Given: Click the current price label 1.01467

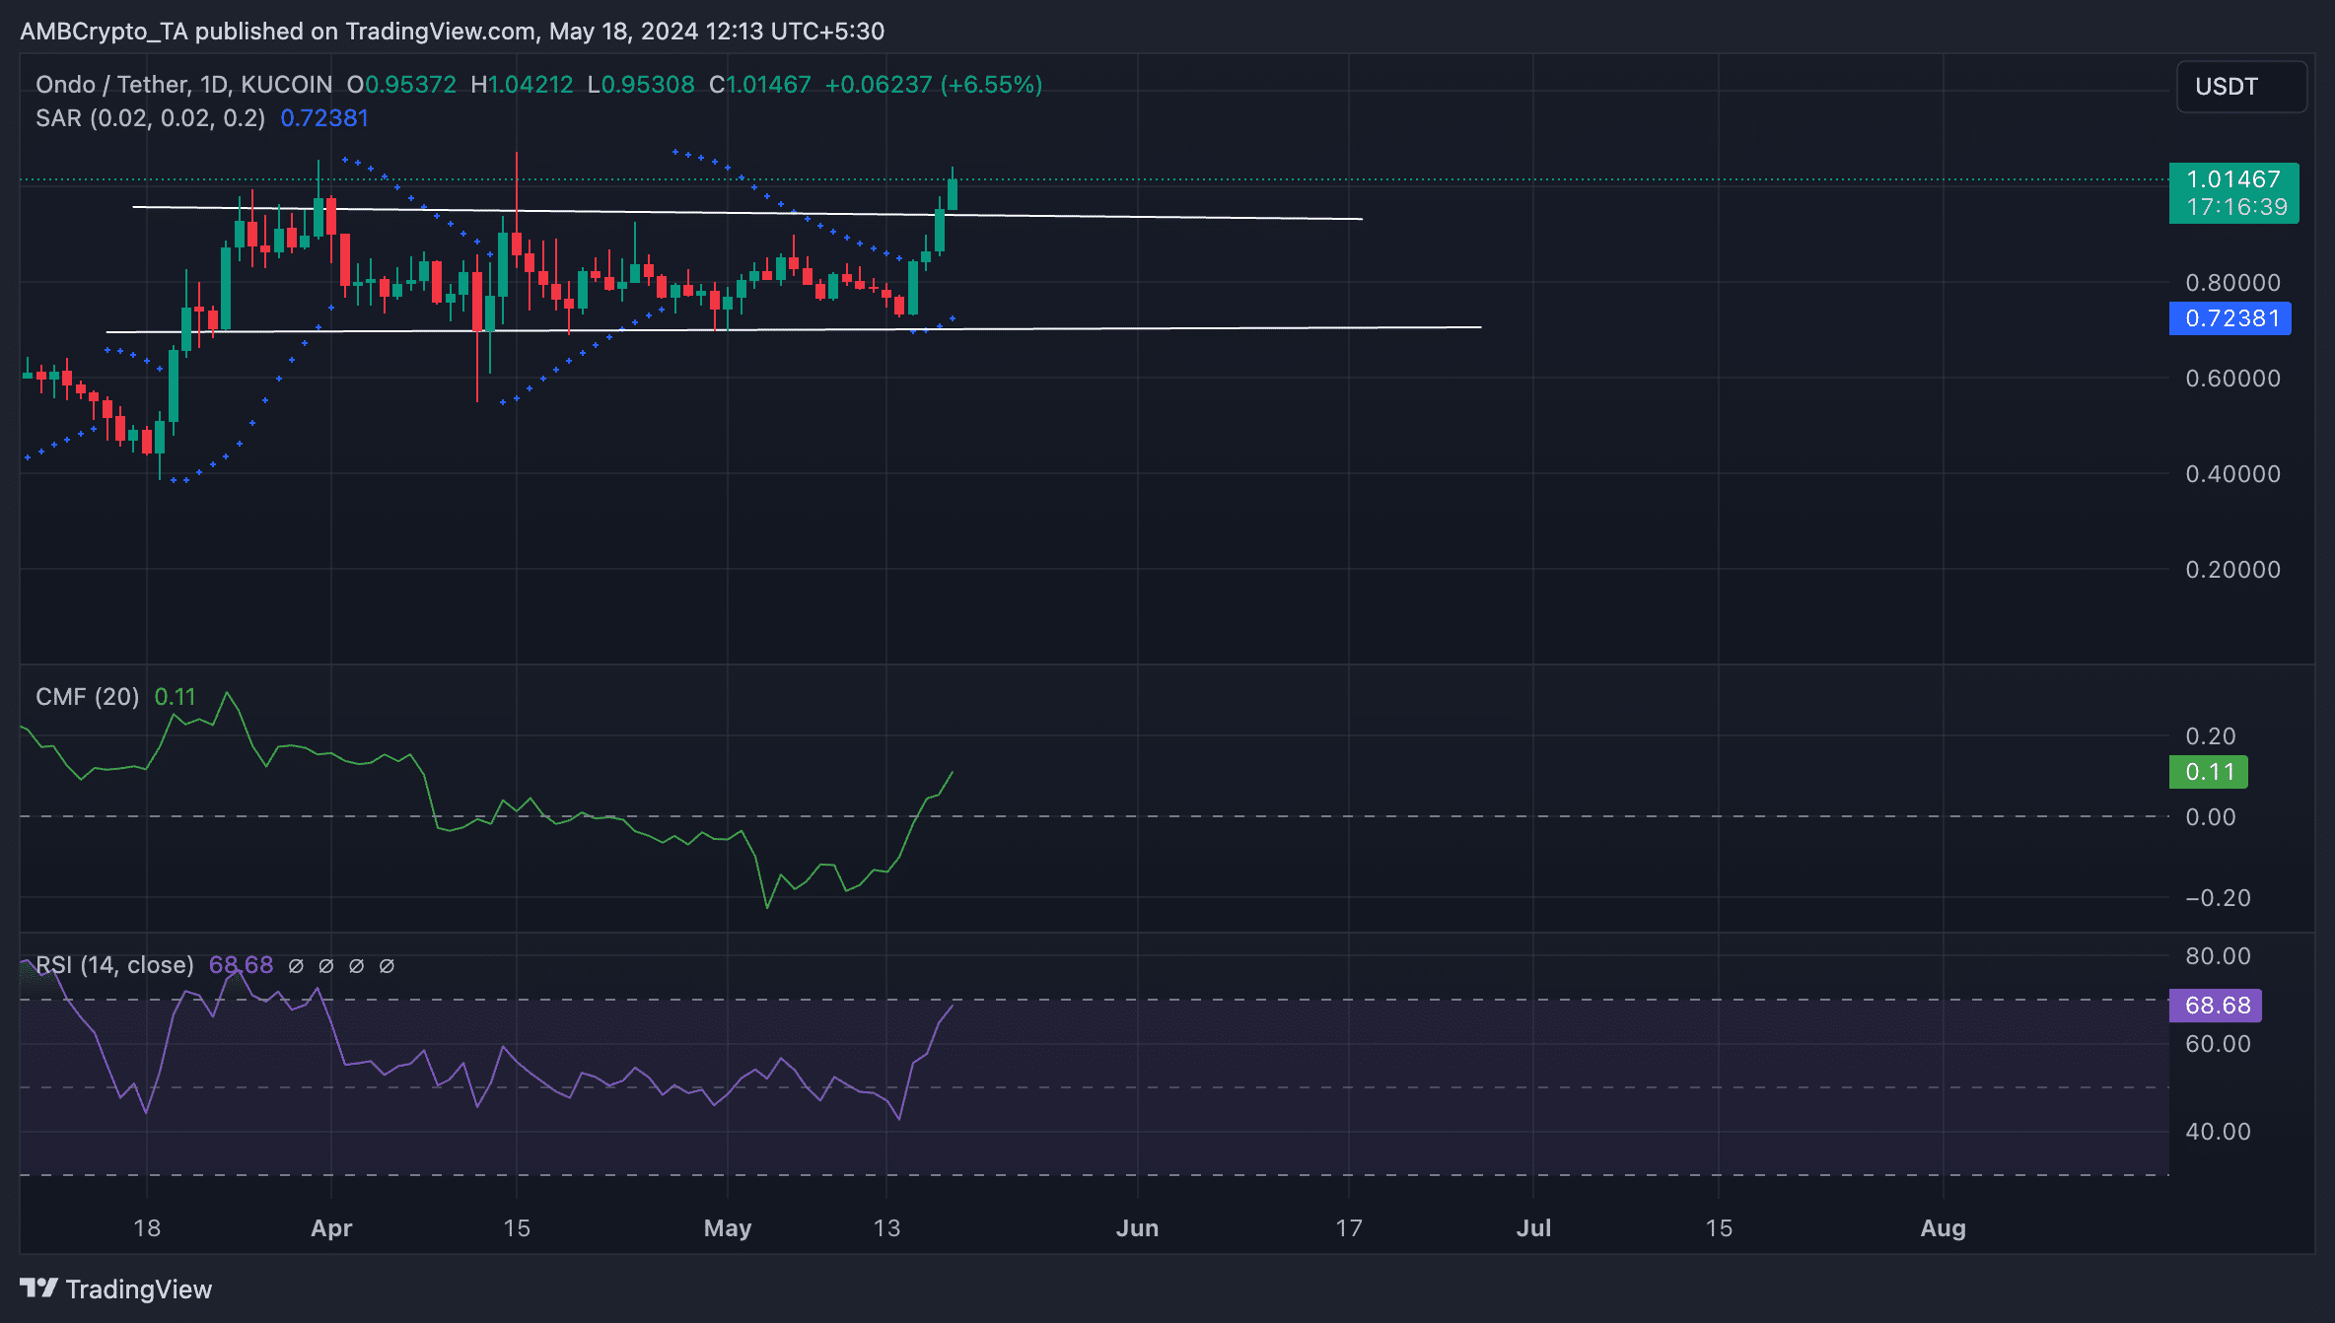Looking at the screenshot, I should [2233, 179].
